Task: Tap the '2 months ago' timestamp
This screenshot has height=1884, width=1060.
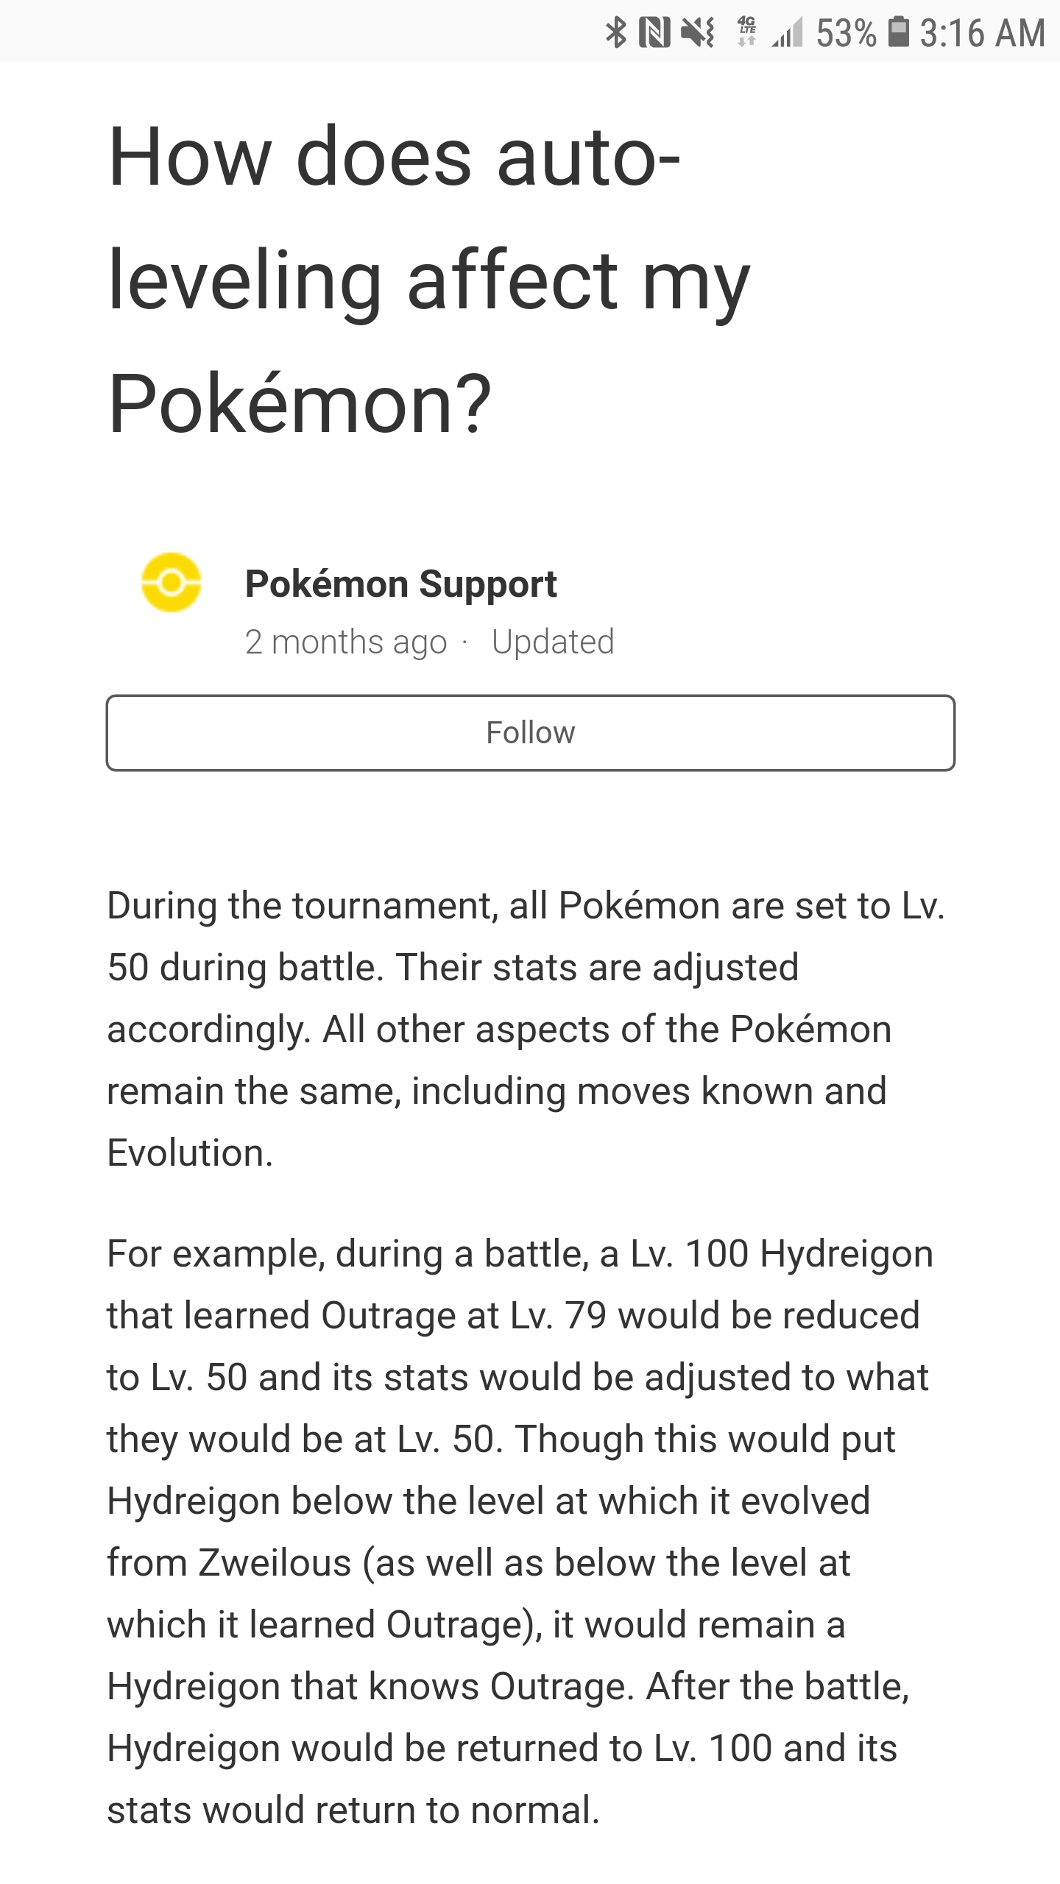Action: point(346,642)
